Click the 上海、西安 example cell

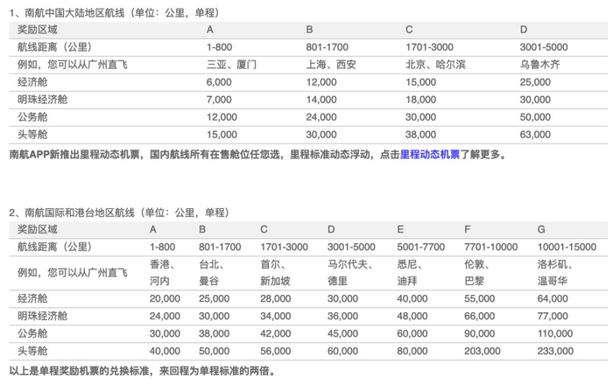331,65
